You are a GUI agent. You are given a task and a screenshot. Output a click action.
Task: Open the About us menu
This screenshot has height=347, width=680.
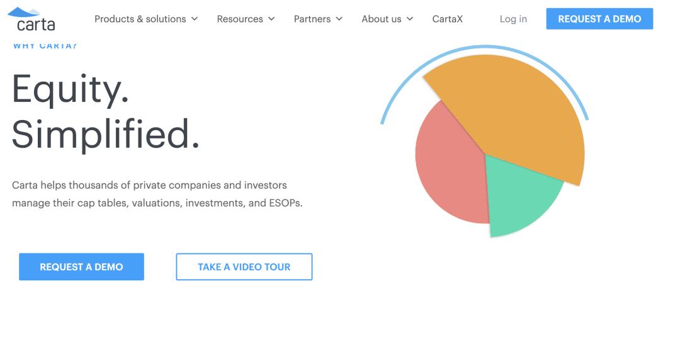[381, 19]
